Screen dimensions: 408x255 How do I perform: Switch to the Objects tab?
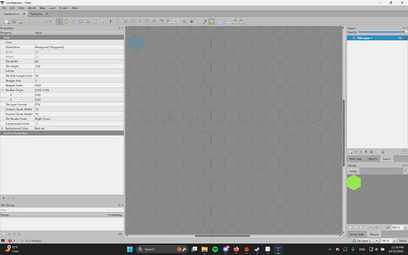[x=372, y=159]
